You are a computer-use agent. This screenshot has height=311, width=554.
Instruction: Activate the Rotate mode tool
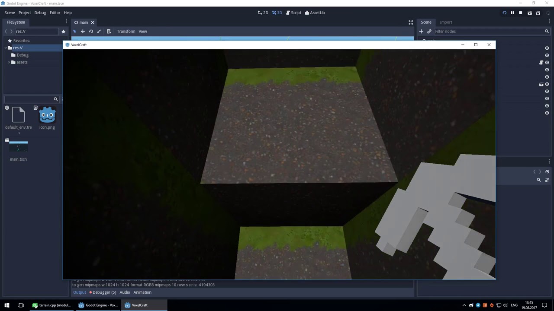(x=91, y=31)
